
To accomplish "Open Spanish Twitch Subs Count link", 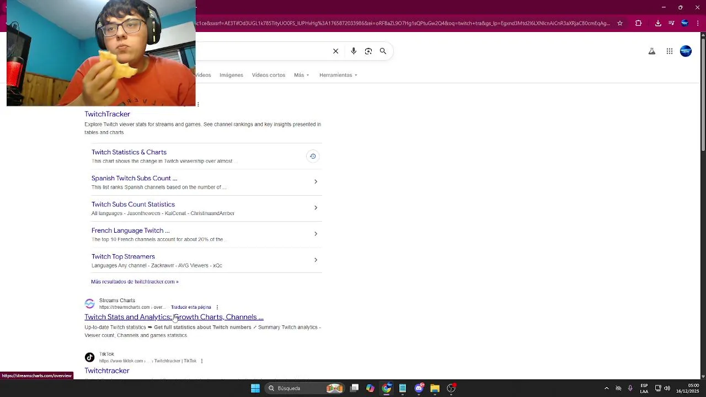I will pos(134,178).
